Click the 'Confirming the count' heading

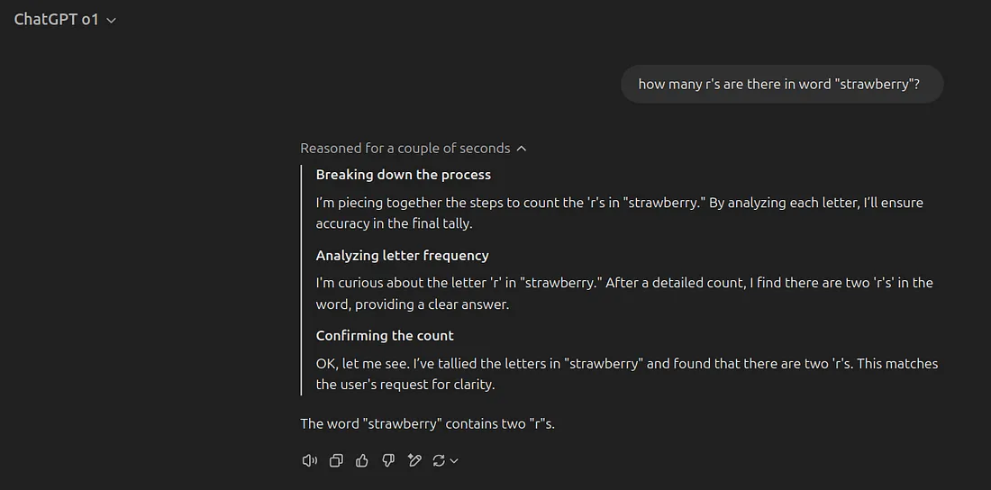coord(385,336)
